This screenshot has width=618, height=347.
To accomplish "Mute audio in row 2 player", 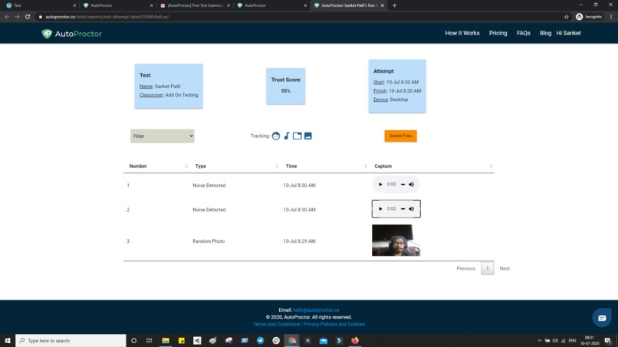I will click(412, 209).
